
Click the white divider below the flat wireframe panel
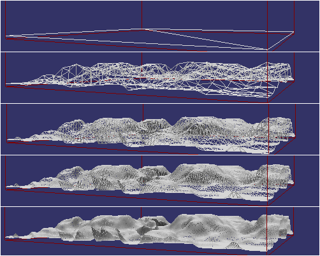coord(160,52)
